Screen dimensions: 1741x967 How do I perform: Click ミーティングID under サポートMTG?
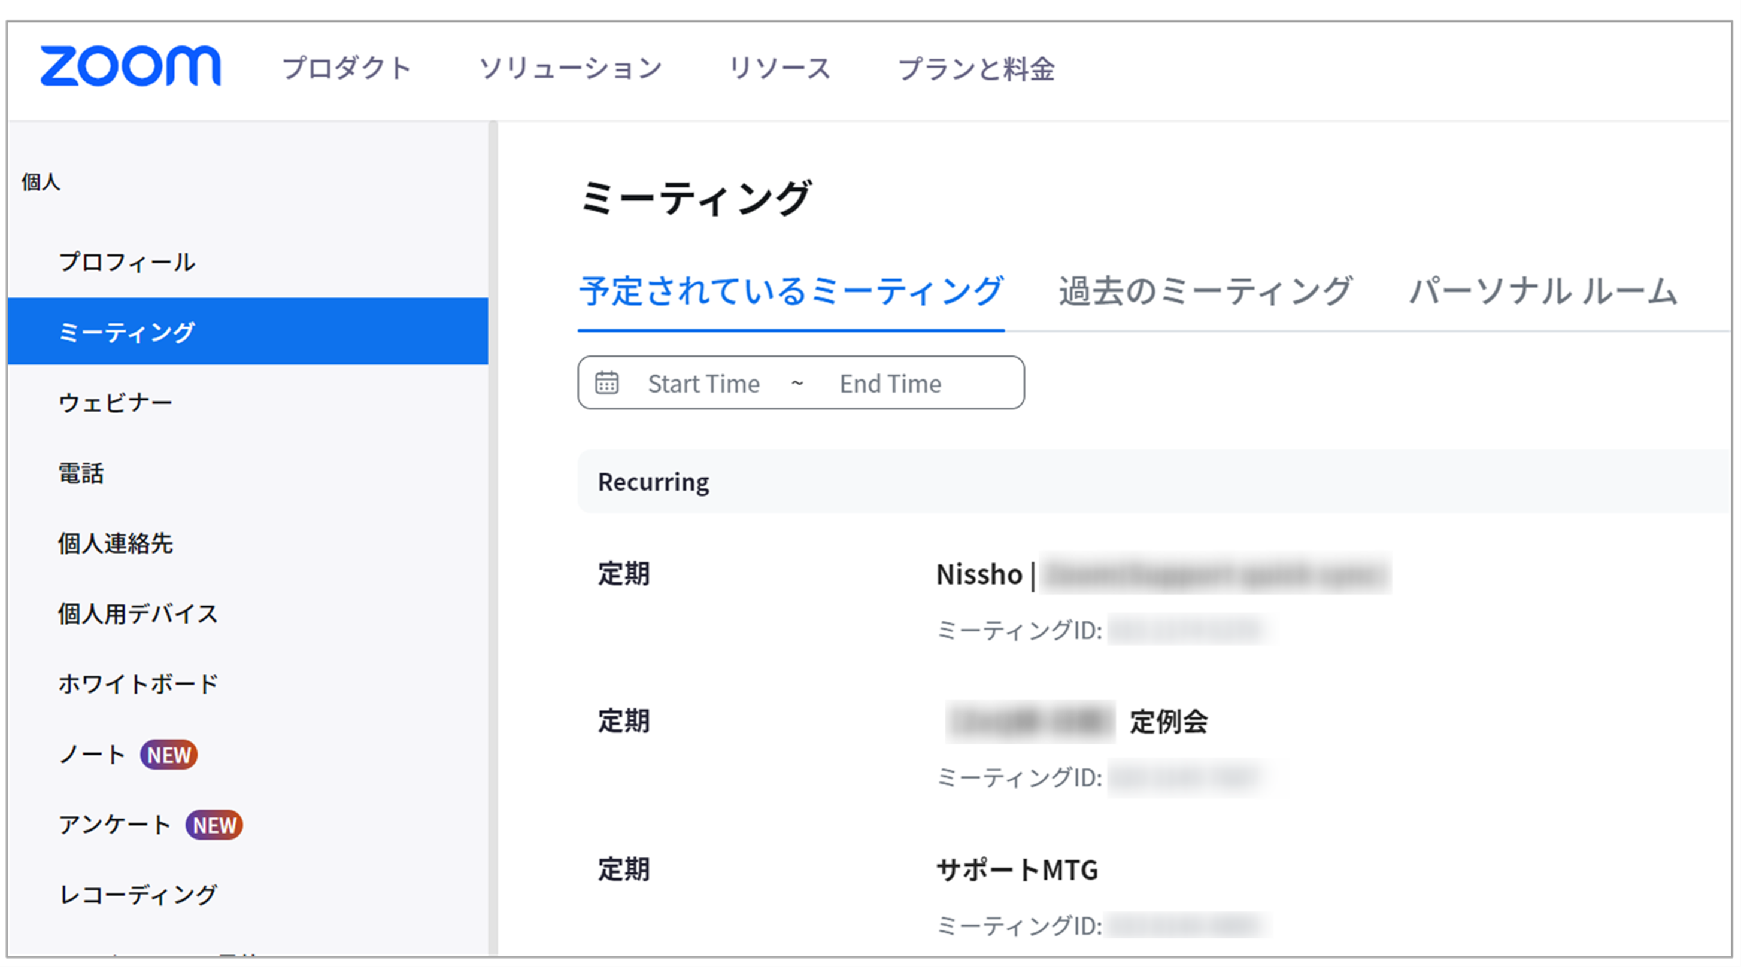[1102, 925]
